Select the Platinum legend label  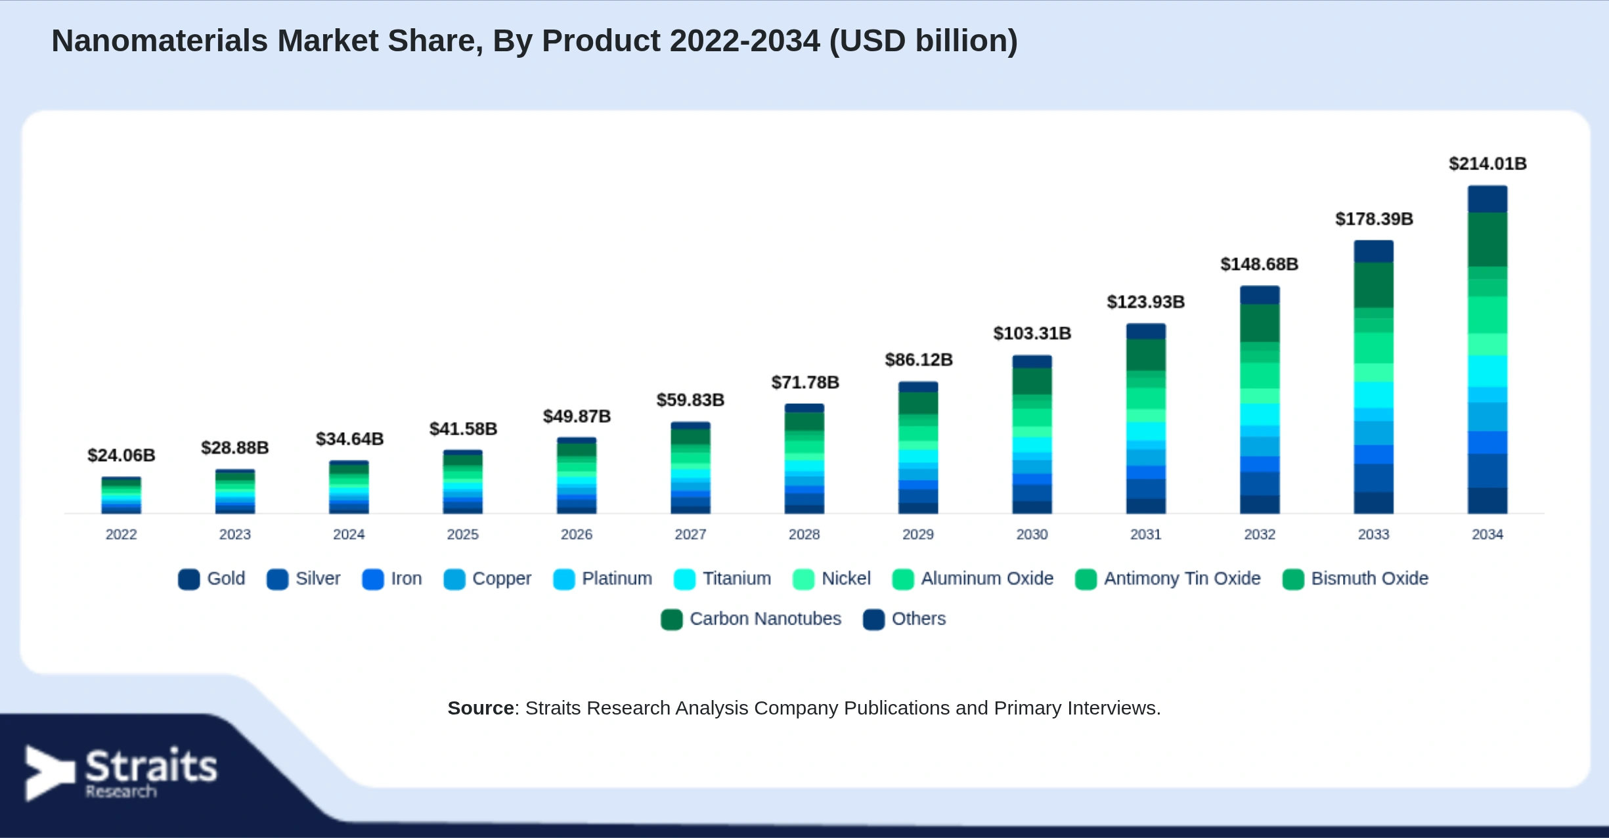coord(617,579)
